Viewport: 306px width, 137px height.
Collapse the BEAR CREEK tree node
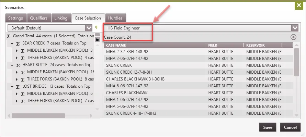click(x=12, y=43)
